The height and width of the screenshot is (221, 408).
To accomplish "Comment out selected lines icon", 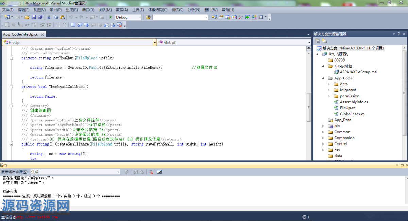I will (58, 25).
